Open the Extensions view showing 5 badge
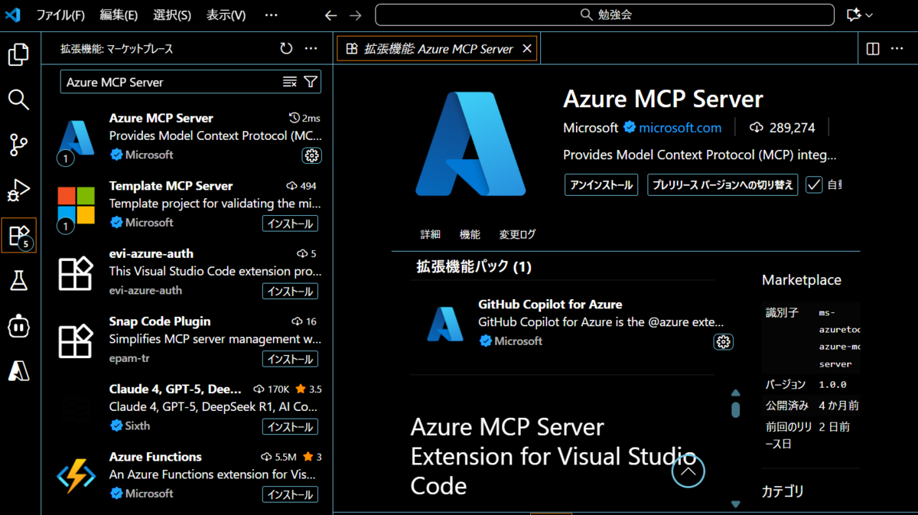Screen dimensions: 918x515 (x=18, y=235)
